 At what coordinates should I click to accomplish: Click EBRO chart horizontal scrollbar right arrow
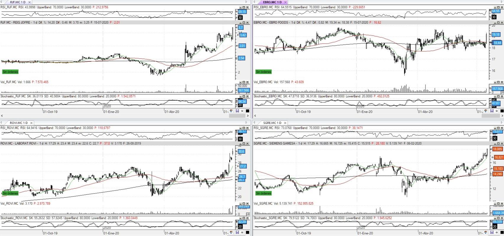point(502,116)
